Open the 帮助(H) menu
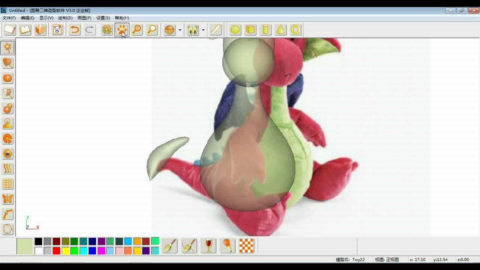Image resolution: width=480 pixels, height=270 pixels. point(122,18)
